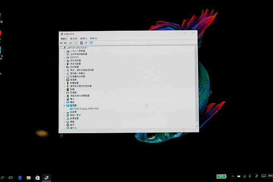The image size is (273, 182).
Task: Select the highlighted Monitors (監視器) label
Action: (73, 105)
